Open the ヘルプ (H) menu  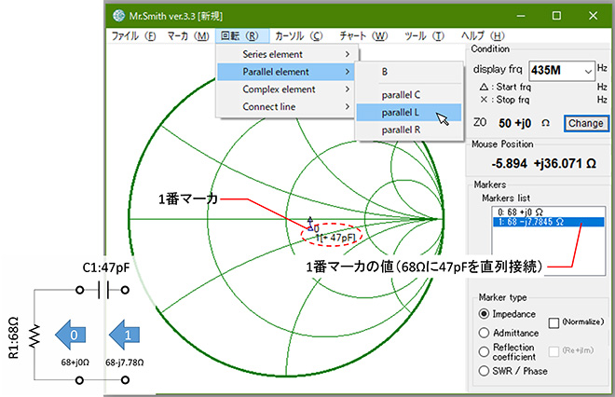tap(483, 36)
